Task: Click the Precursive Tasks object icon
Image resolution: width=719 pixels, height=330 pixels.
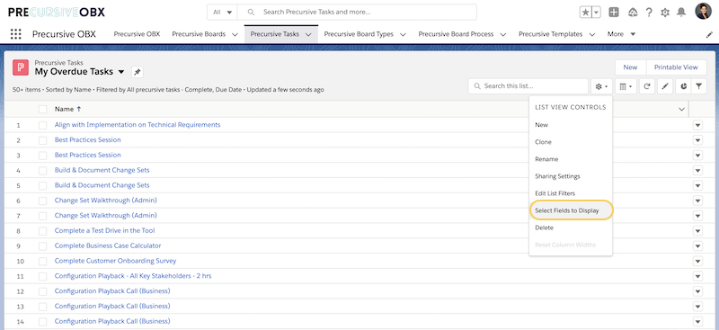Action: click(x=21, y=67)
